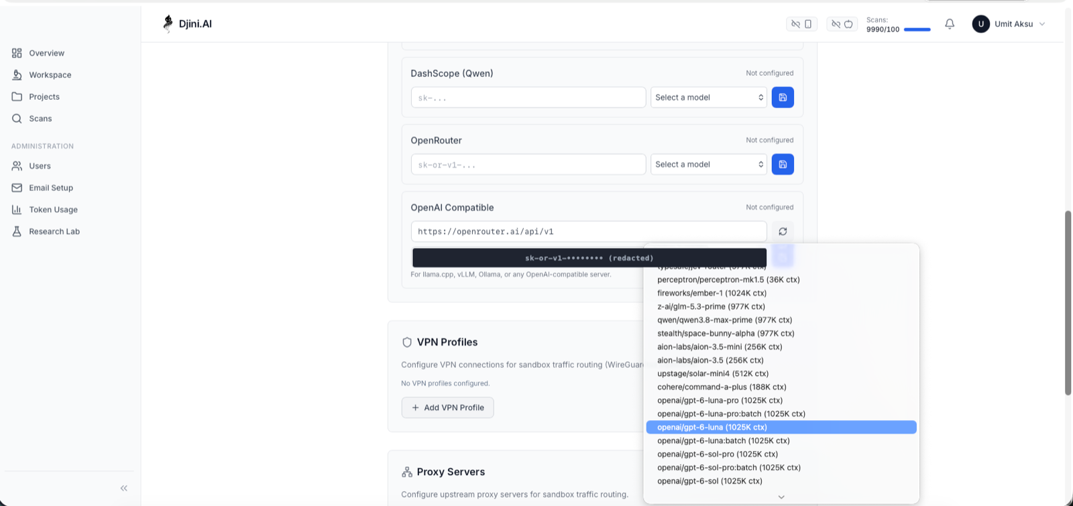This screenshot has width=1073, height=506.
Task: Click the disconnected Apple status indicator
Action: (x=842, y=24)
